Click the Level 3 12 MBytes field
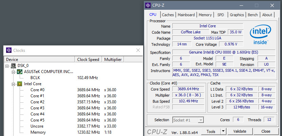Screen dimensions: 282x136 click(242, 107)
